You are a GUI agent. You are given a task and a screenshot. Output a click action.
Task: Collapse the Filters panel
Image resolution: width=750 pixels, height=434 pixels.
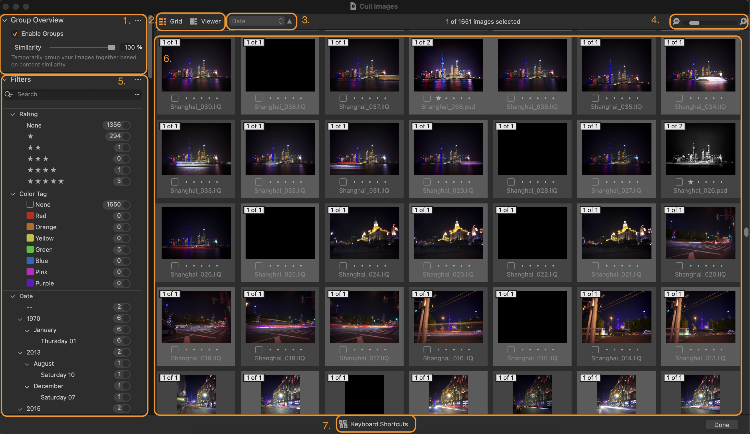[5, 79]
